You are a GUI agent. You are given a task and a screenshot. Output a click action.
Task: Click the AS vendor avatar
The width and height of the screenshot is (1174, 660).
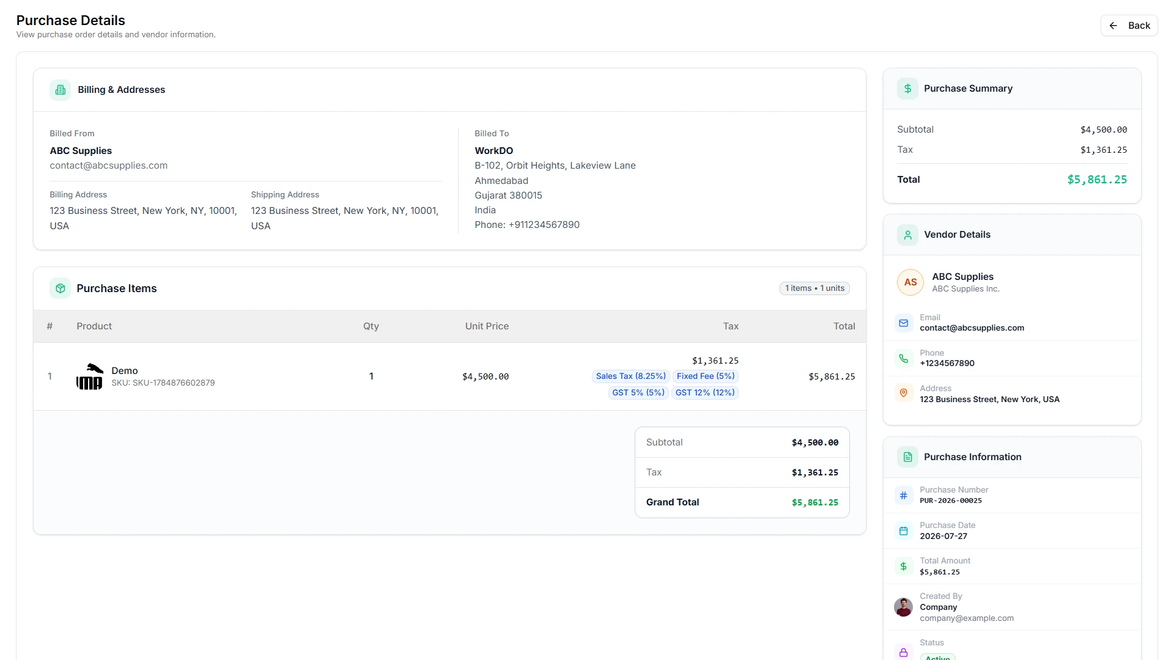[x=910, y=282]
